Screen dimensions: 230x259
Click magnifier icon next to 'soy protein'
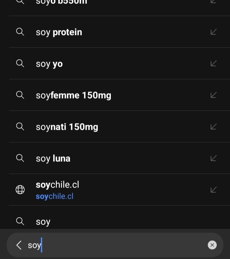pos(20,32)
